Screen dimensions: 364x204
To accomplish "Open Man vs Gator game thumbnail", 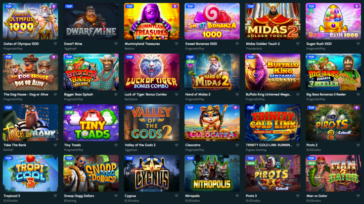I will [x=333, y=173].
